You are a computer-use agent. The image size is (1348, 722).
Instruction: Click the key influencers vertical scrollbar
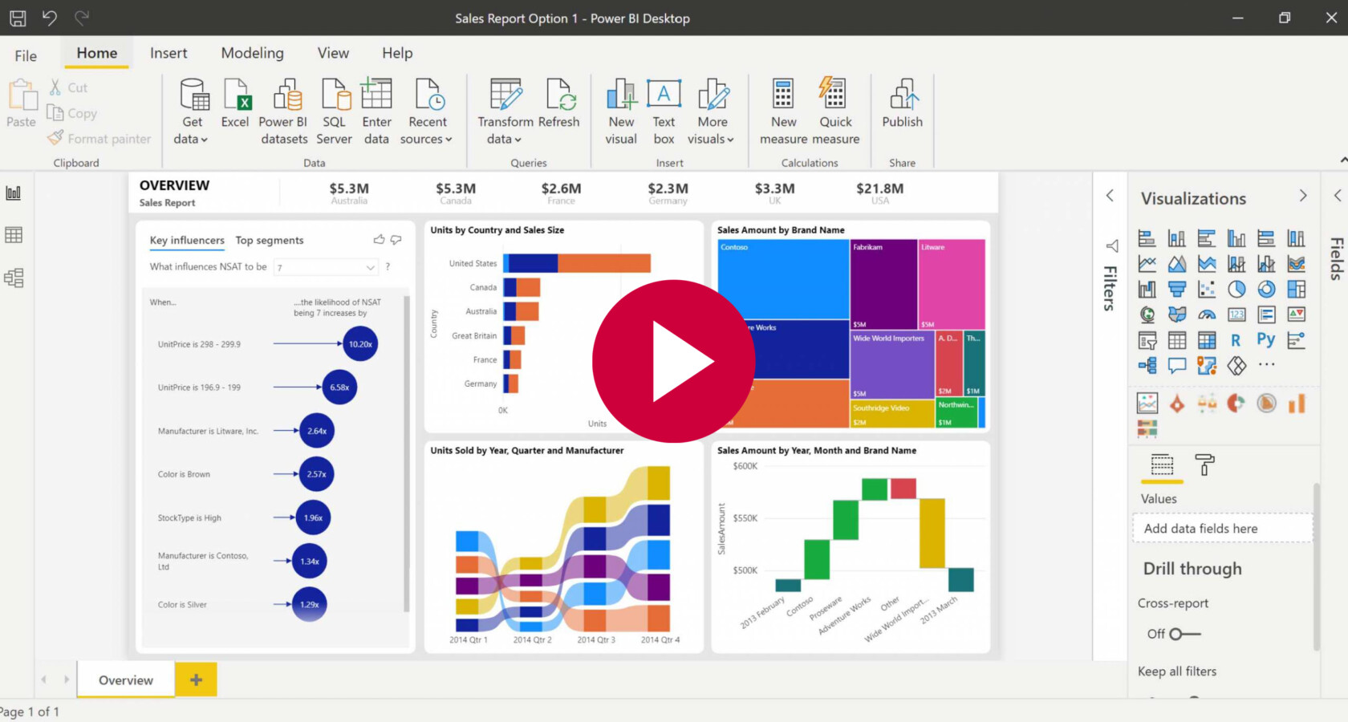pyautogui.click(x=406, y=454)
